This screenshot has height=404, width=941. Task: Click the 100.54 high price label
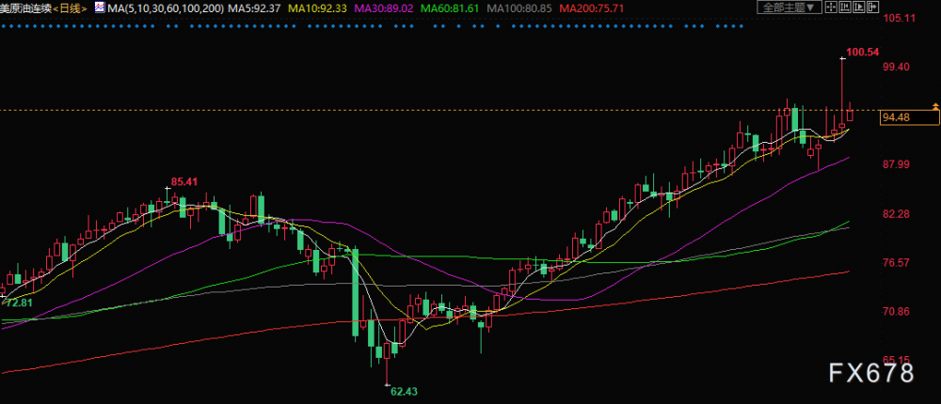(x=862, y=53)
